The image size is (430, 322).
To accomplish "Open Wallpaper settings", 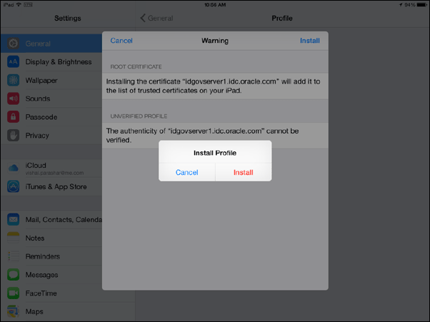I will [x=51, y=80].
